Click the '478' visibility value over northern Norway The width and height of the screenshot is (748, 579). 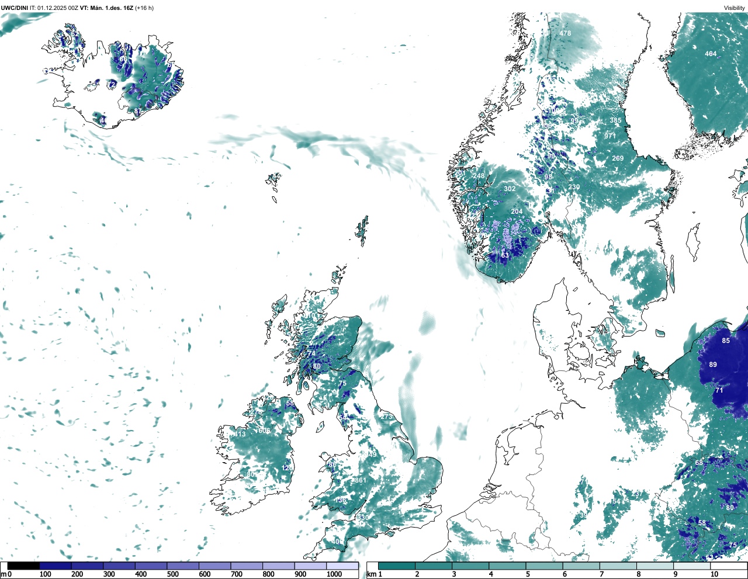(565, 33)
